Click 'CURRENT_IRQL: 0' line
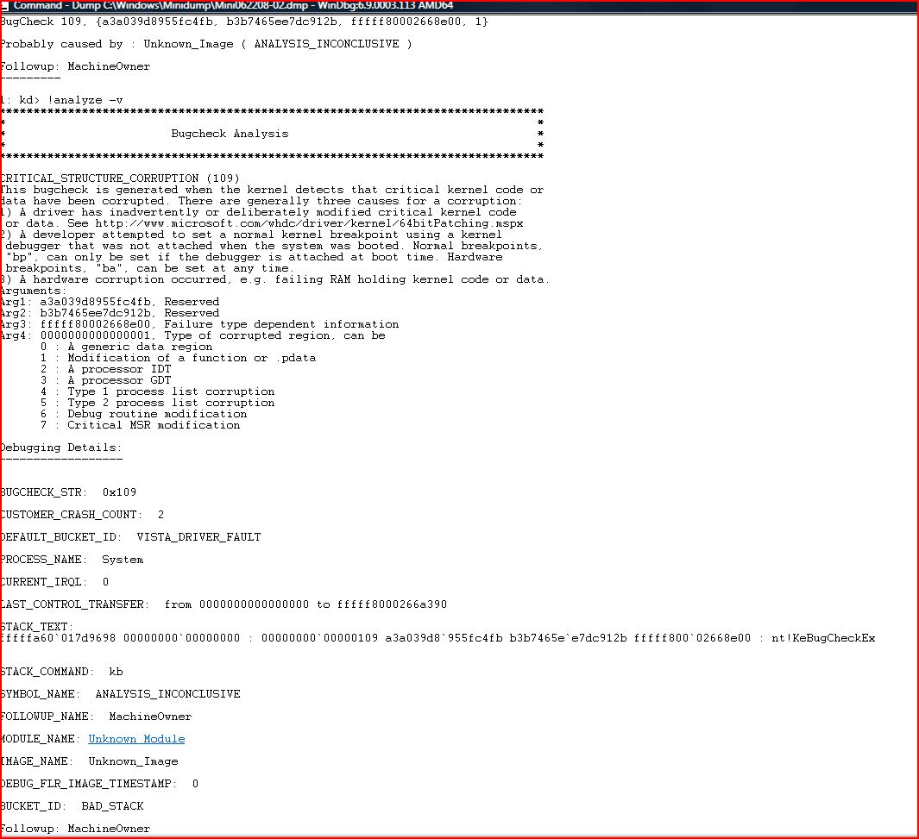919x839 pixels. click(x=54, y=582)
